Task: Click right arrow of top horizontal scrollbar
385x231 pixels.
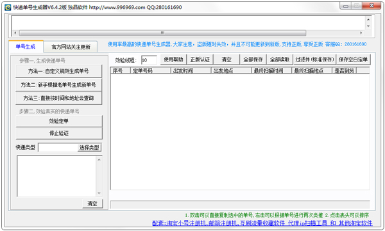Action: pyautogui.click(x=361, y=33)
